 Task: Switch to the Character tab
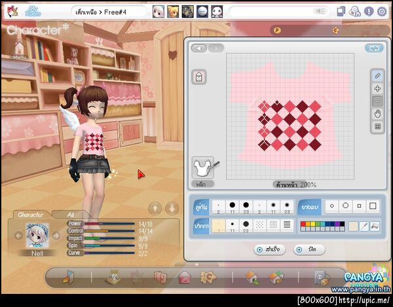[31, 215]
